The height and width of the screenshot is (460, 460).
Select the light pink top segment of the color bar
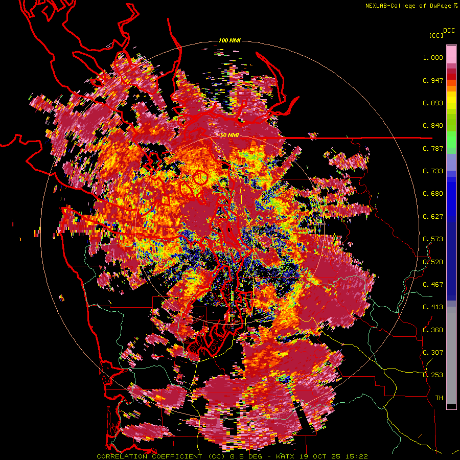click(x=451, y=55)
